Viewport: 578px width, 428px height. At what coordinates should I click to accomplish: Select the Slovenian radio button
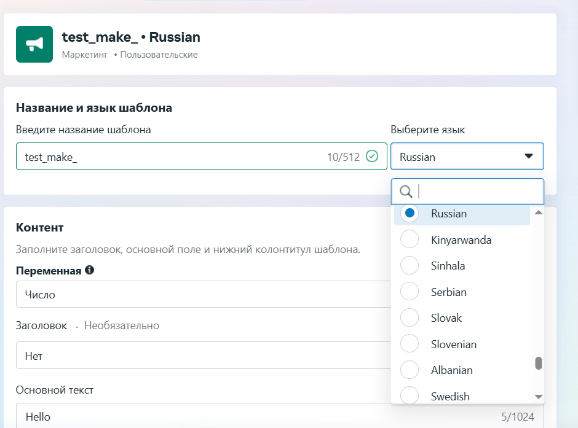(x=409, y=344)
